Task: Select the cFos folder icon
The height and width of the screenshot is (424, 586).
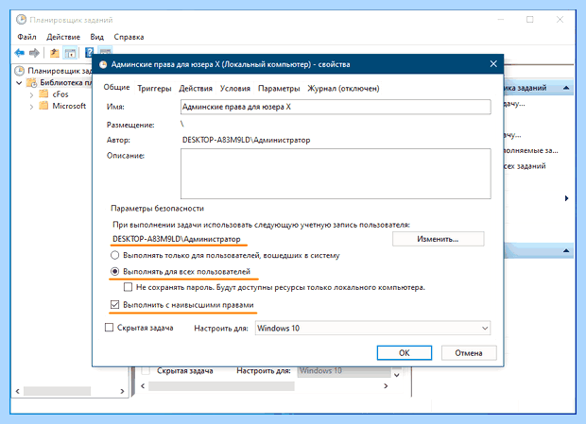Action: [43, 94]
